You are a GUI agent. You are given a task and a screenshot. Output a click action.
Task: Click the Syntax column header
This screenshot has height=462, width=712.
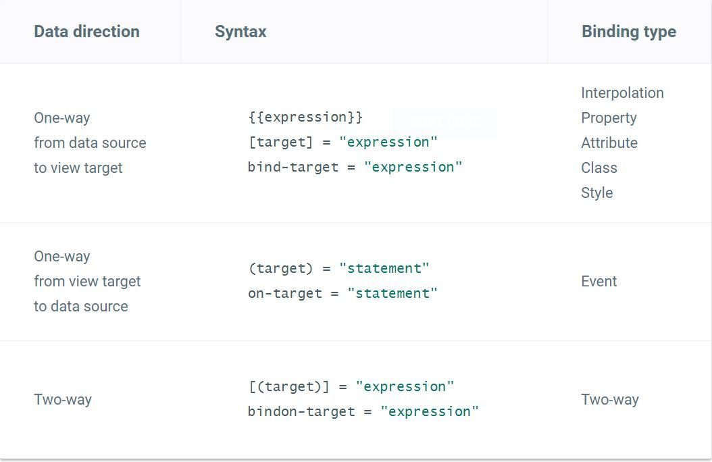240,32
